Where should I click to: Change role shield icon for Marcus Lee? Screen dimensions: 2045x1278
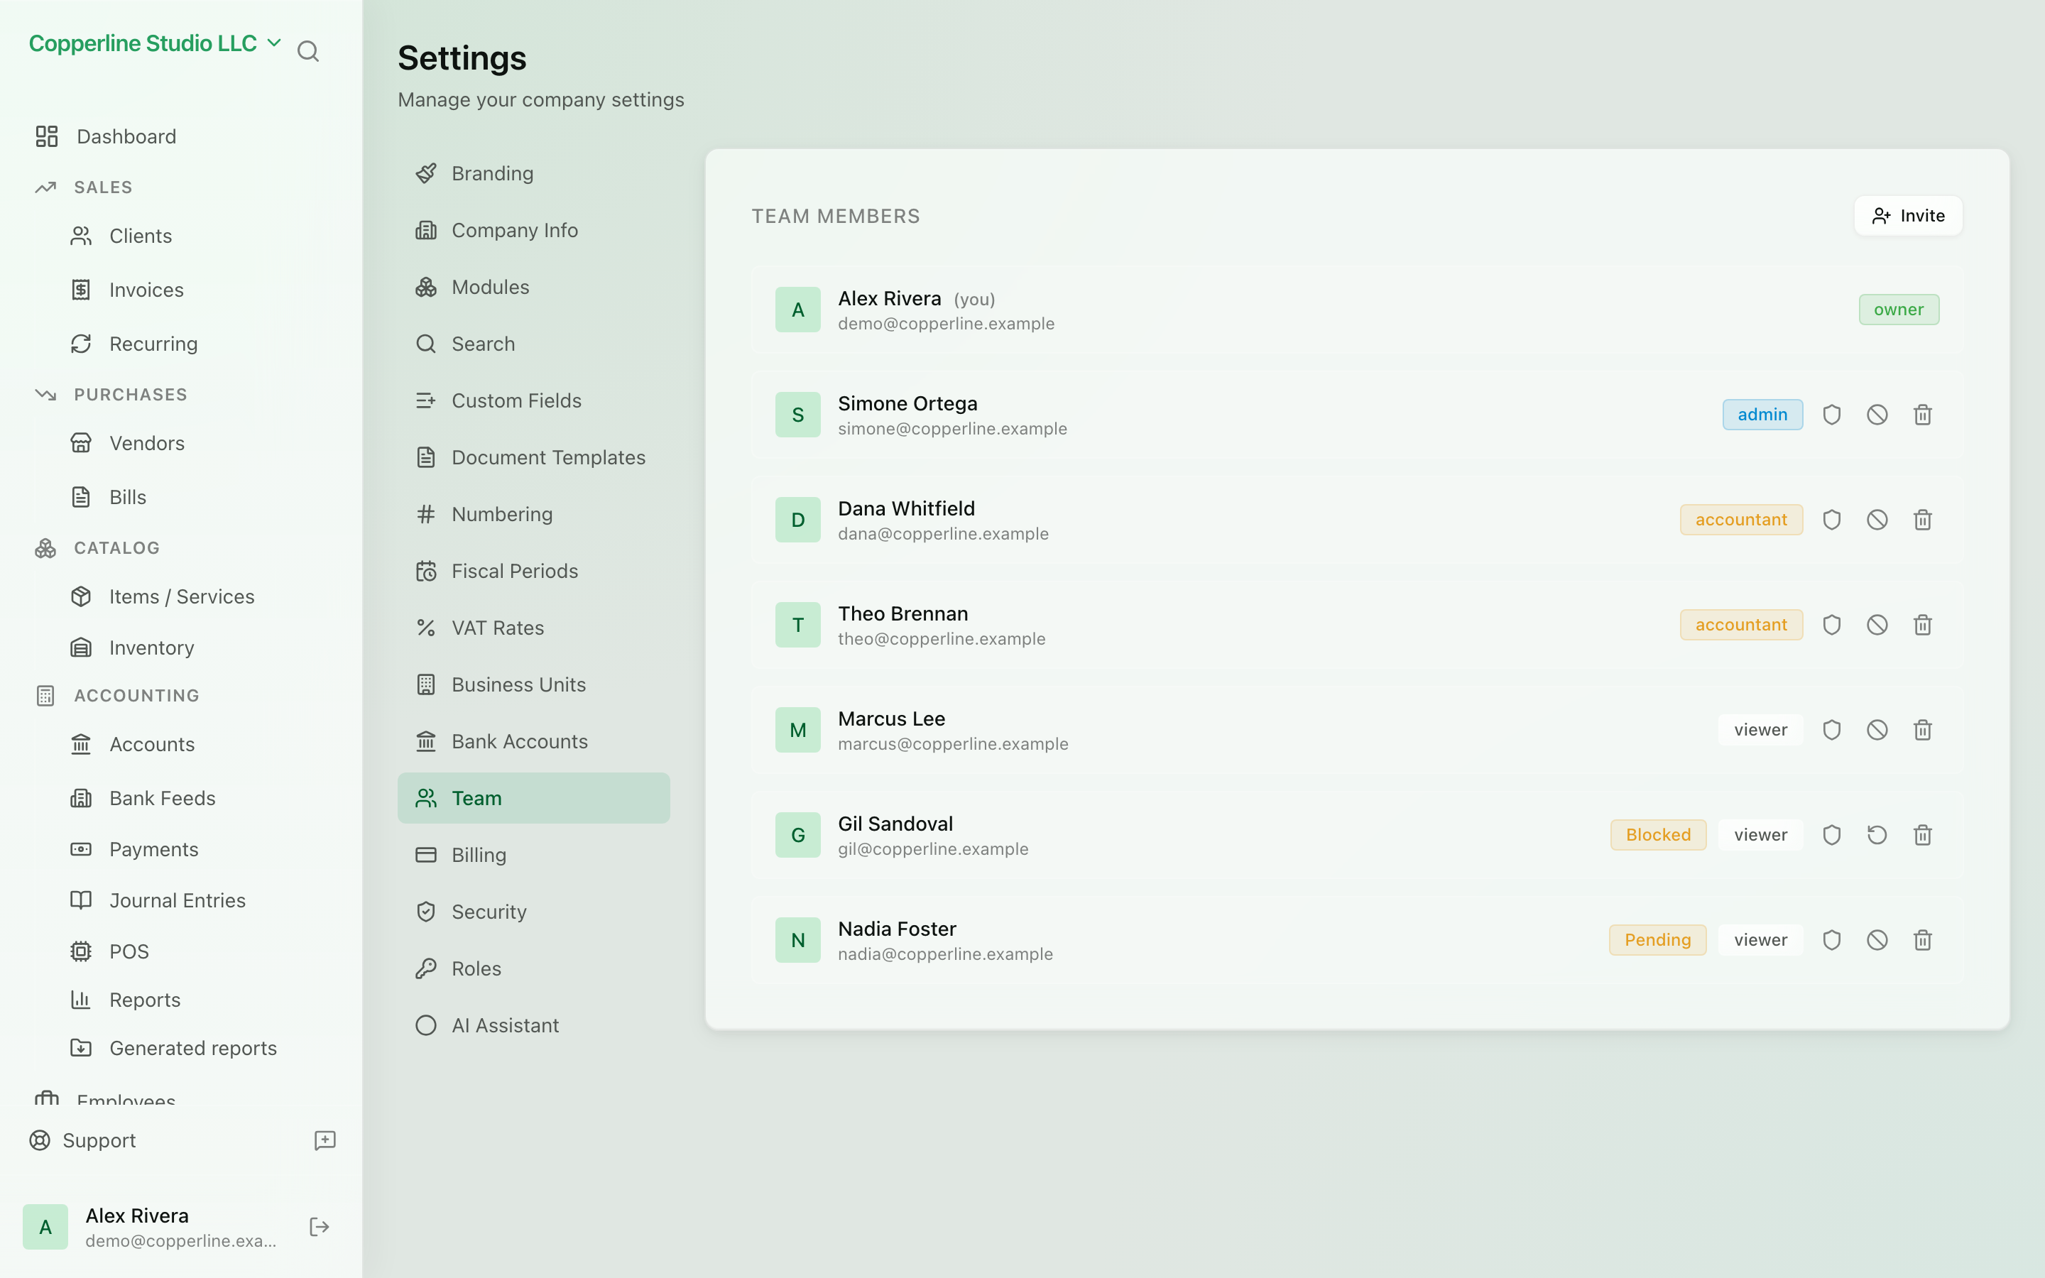[x=1831, y=731]
